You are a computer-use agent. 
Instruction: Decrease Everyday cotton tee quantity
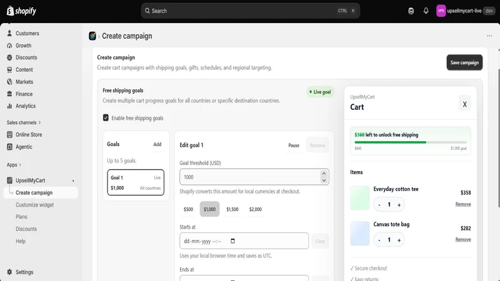click(379, 205)
